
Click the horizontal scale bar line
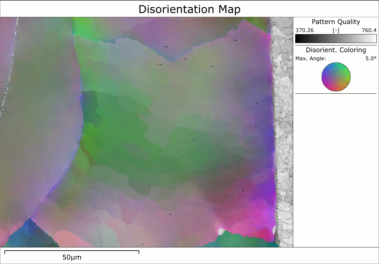(x=72, y=251)
